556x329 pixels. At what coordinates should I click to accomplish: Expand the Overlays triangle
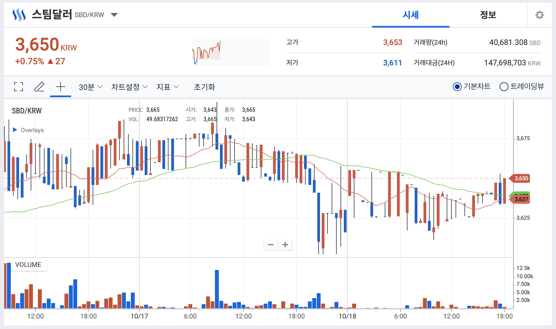[15, 130]
